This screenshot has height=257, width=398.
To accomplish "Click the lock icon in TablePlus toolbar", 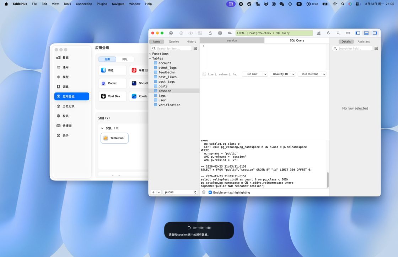I will (x=210, y=33).
